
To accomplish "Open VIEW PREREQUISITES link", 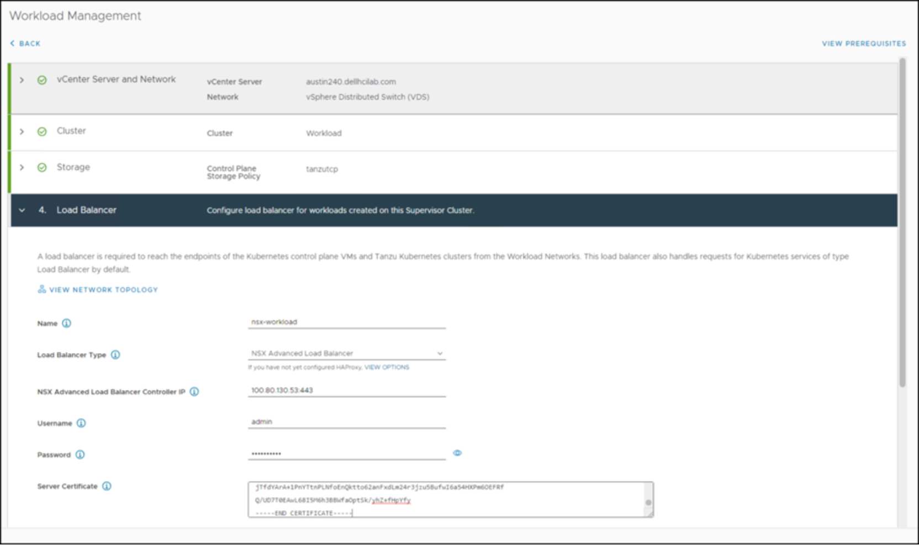I will click(864, 44).
